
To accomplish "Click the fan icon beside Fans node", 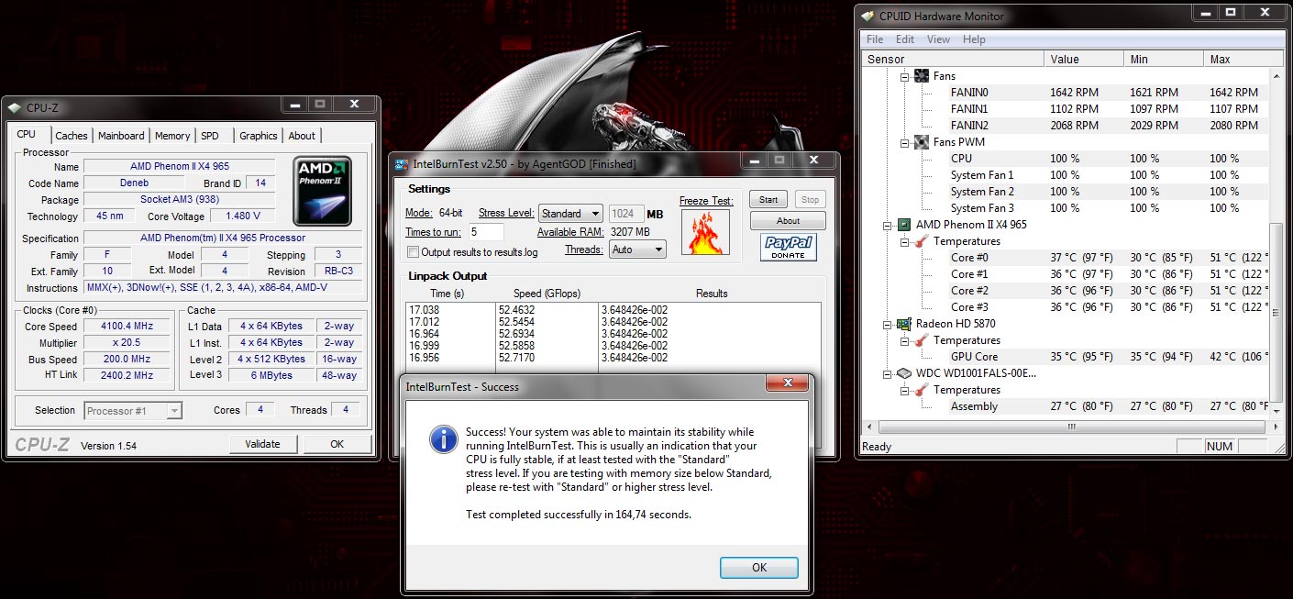I will (922, 76).
